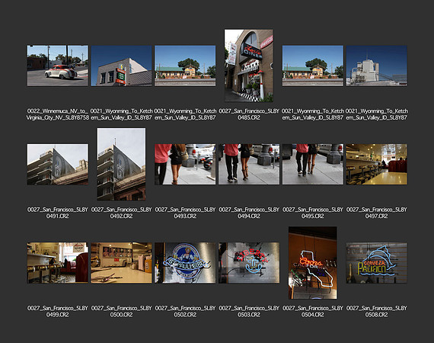Click file name ending 0492.CR2
Screen dimensions: 434x343
point(121,213)
